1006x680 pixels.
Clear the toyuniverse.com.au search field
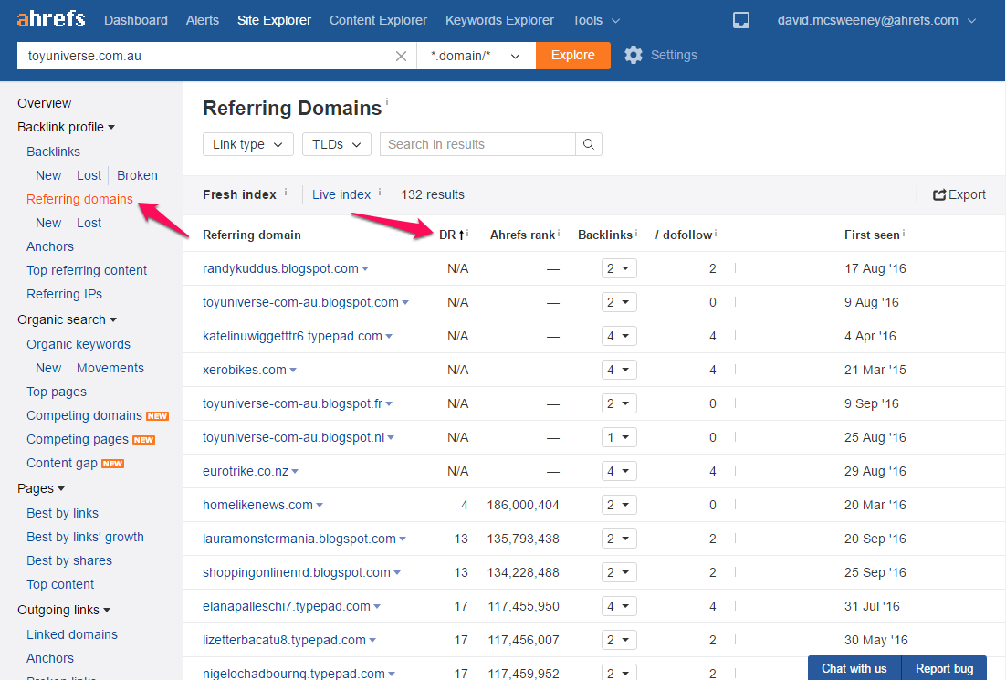pyautogui.click(x=401, y=56)
